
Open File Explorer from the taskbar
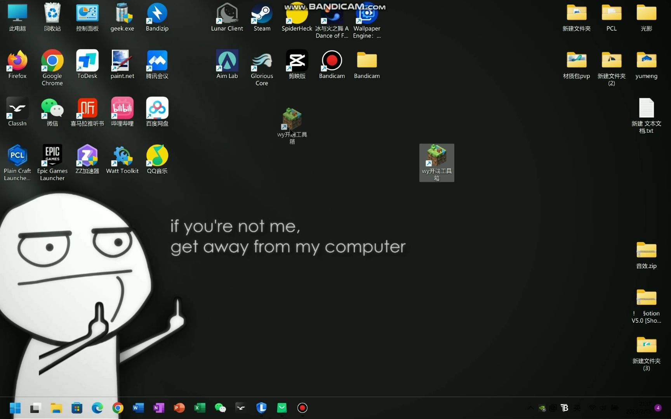pyautogui.click(x=56, y=408)
